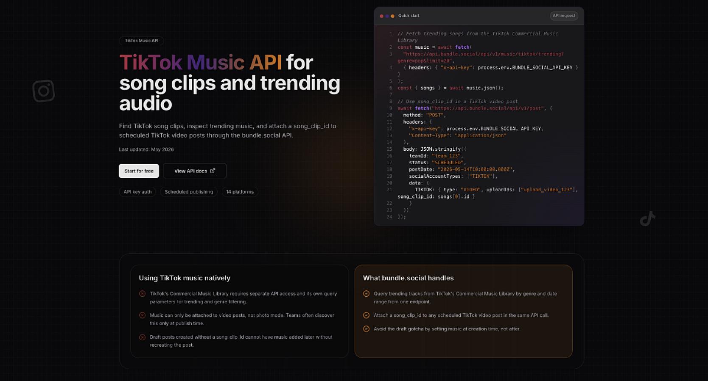Click the code line with postDate value
This screenshot has width=708, height=381.
pos(462,169)
